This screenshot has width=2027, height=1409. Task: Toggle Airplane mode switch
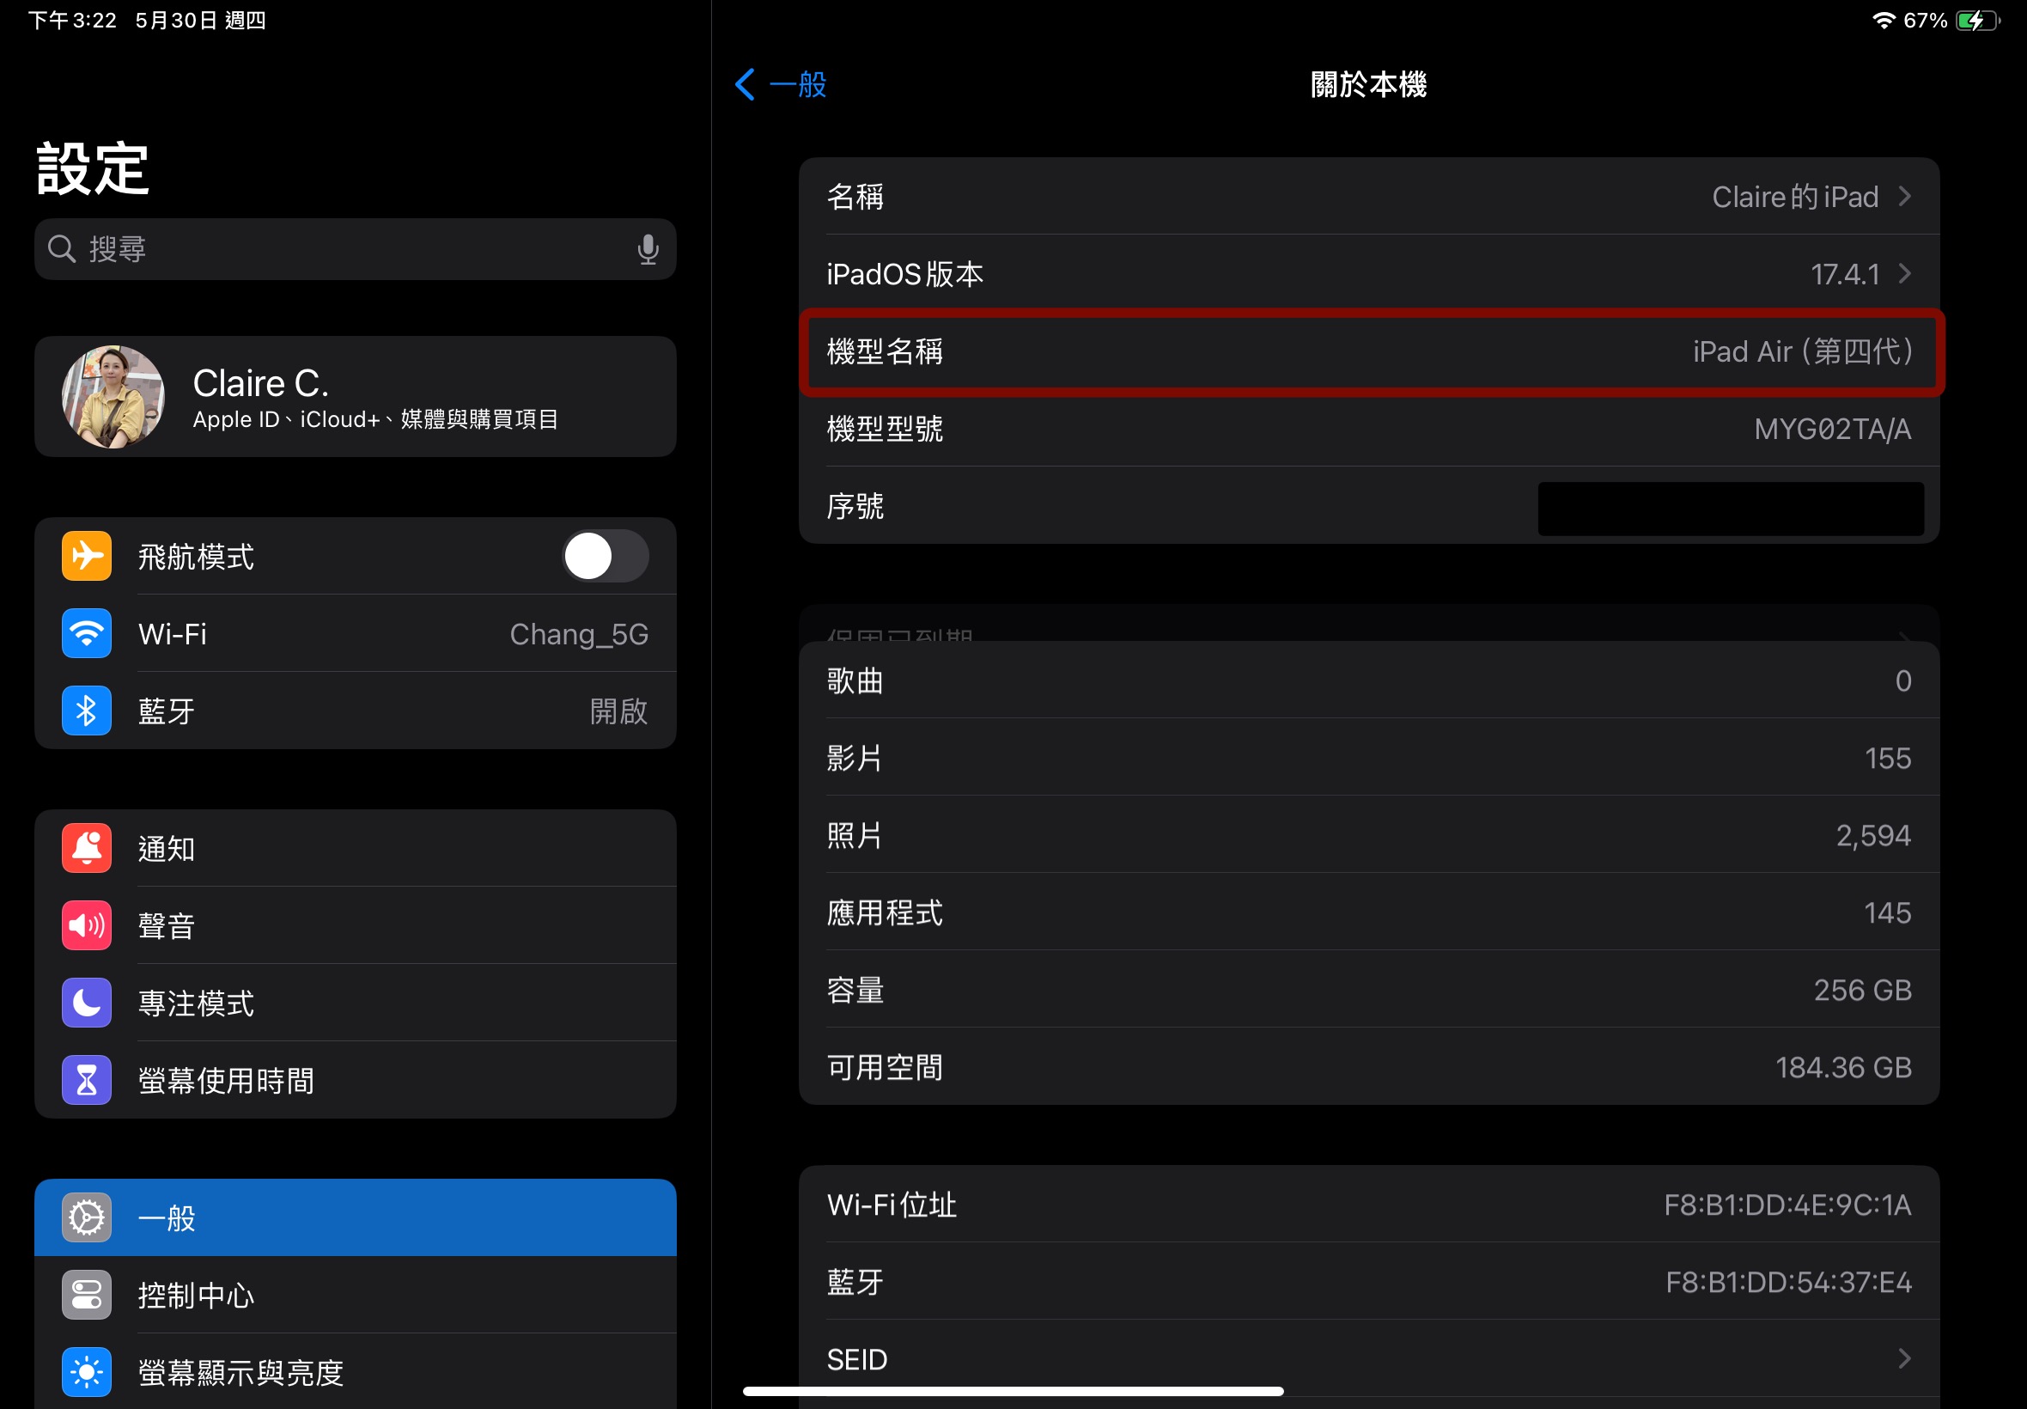point(600,556)
